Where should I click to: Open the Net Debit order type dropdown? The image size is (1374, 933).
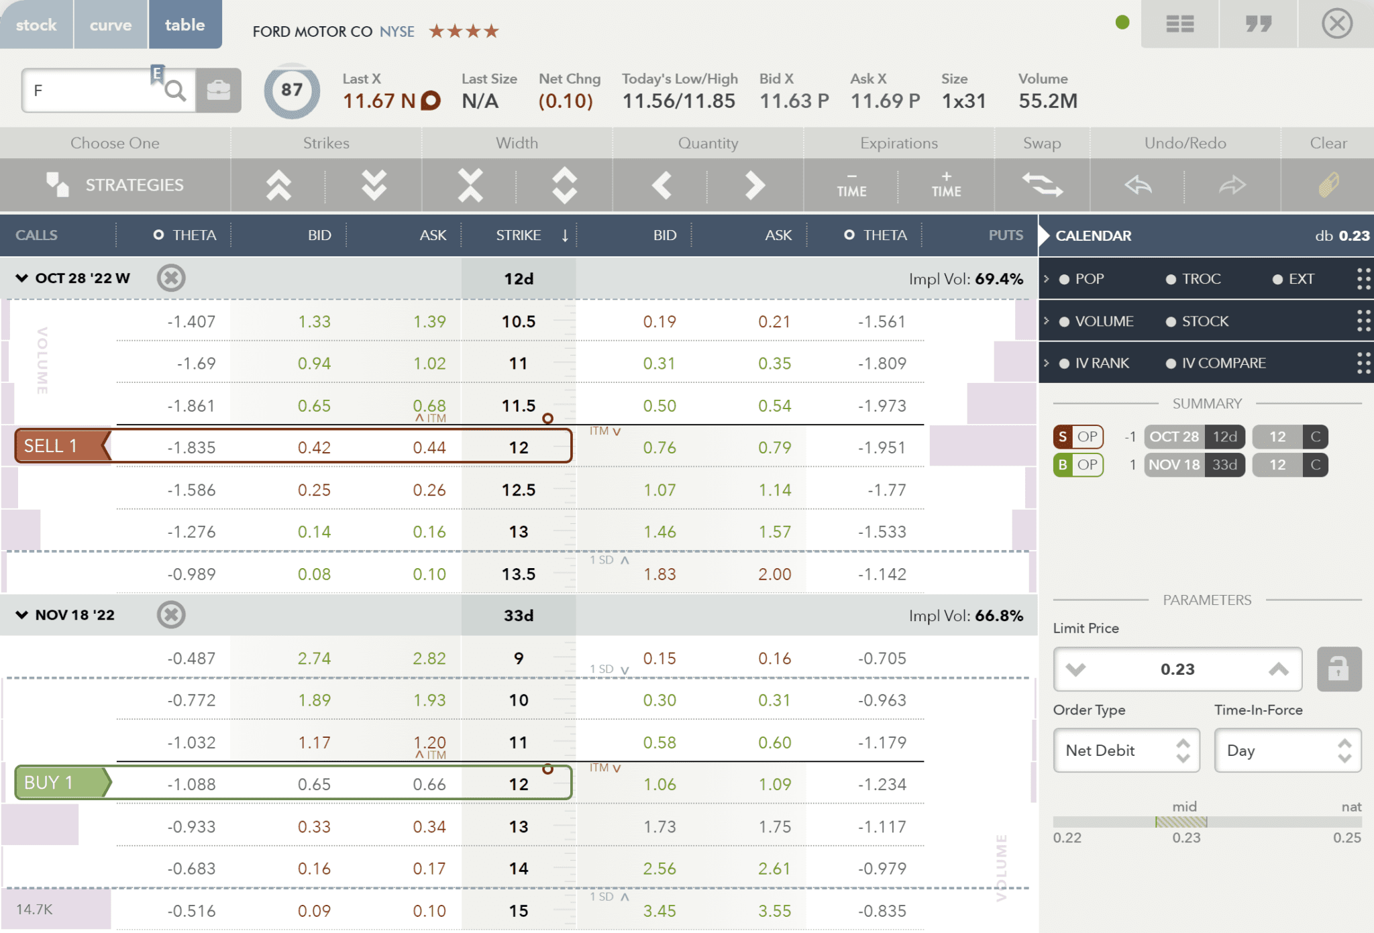pos(1127,751)
